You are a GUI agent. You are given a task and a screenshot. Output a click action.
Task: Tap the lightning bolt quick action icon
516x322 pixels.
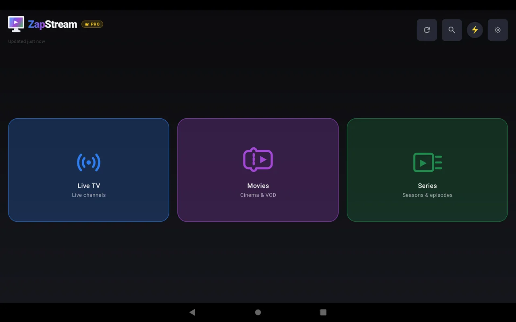point(475,30)
